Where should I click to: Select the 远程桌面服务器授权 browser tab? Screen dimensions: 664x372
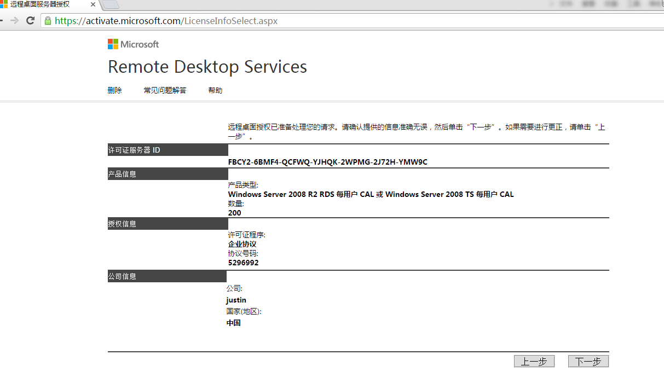[x=48, y=4]
